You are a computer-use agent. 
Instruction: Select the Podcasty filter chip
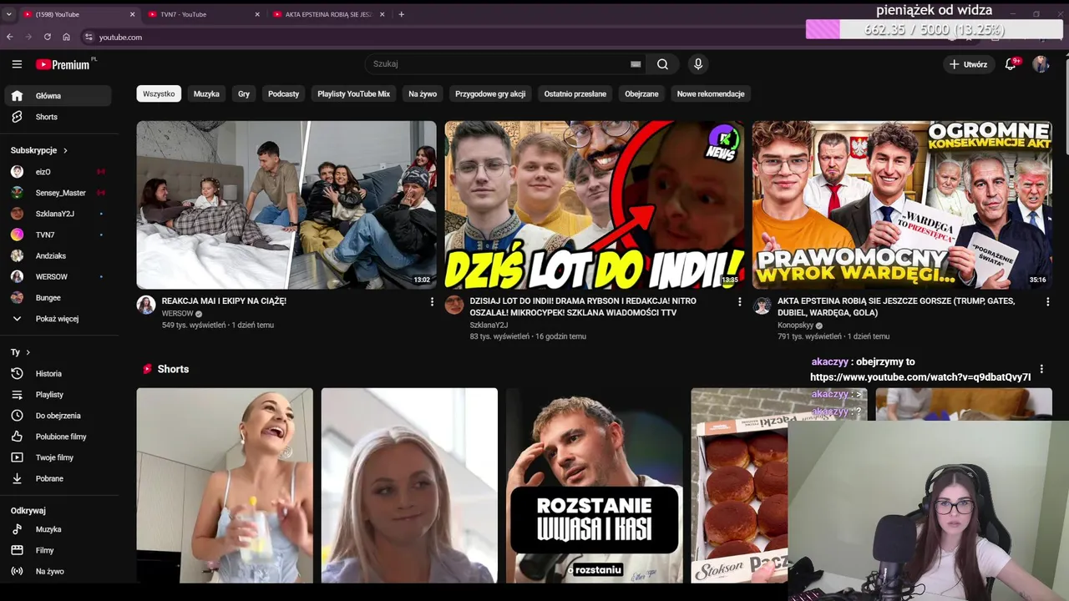pos(283,94)
